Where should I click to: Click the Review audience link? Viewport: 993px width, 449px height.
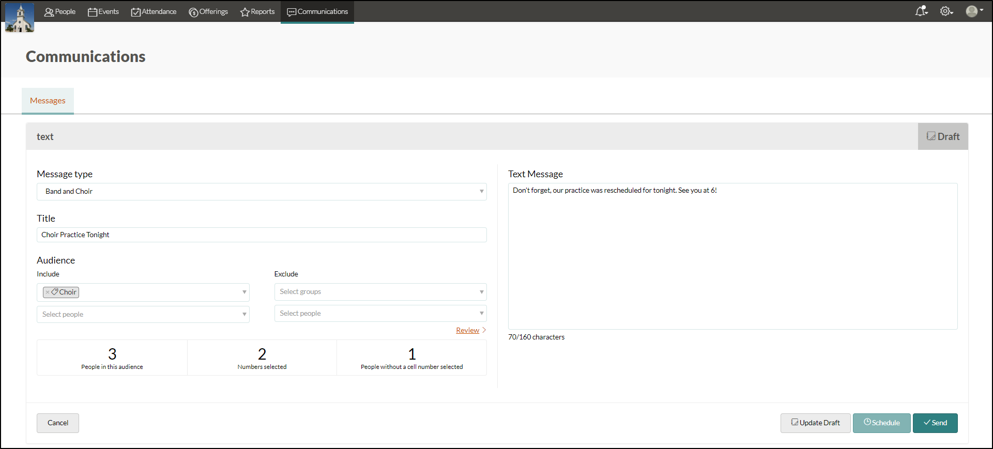click(x=467, y=331)
